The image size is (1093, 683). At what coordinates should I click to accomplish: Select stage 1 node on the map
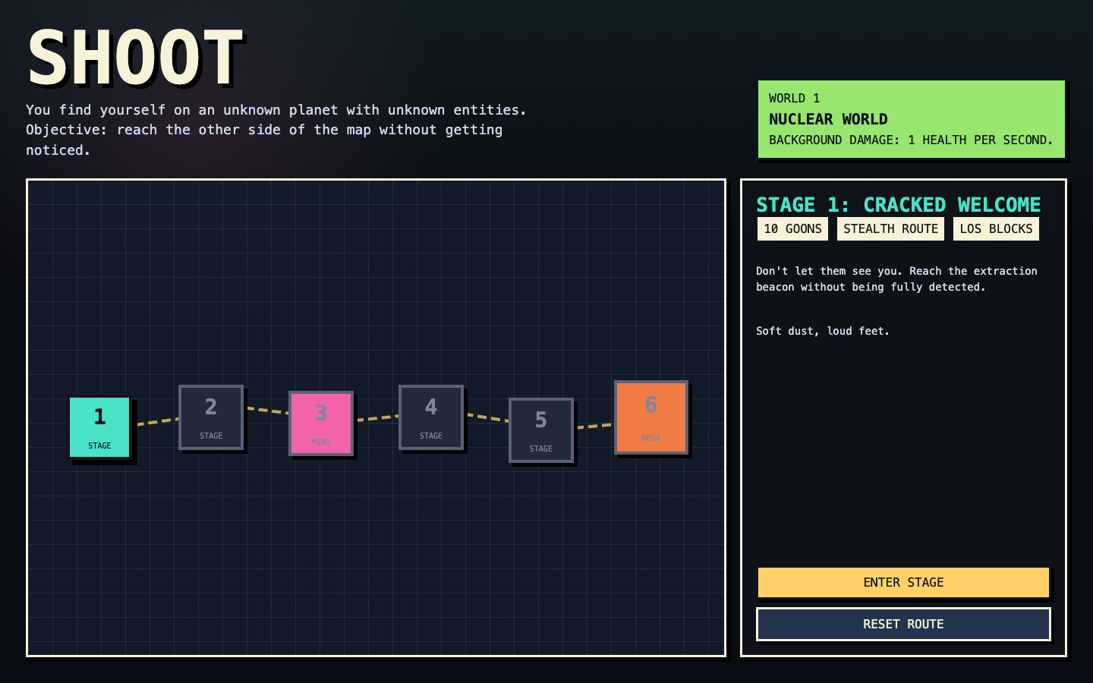[x=99, y=427]
